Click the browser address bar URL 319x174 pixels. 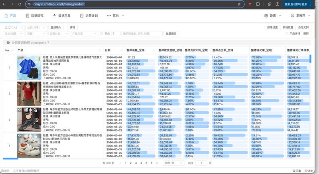point(59,4)
